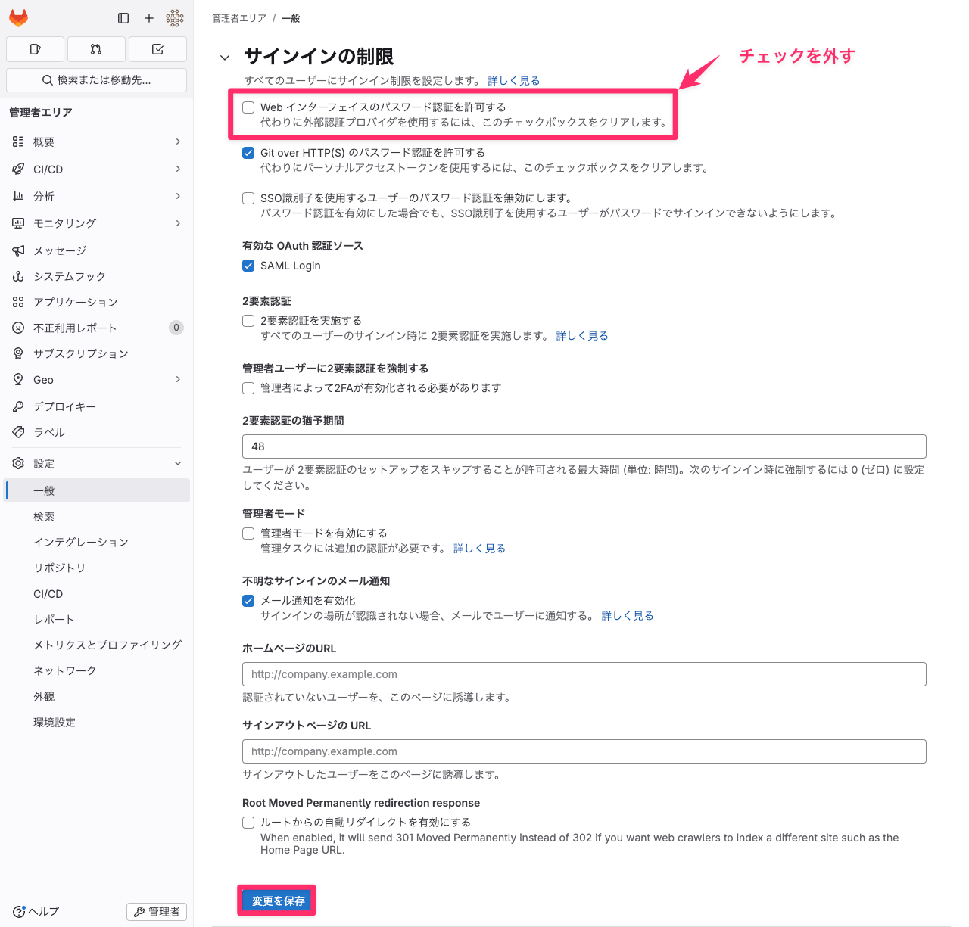Image resolution: width=969 pixels, height=927 pixels.
Task: Click the 設定 gear icon
Action: (18, 463)
